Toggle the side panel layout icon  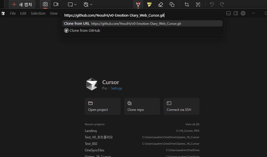[236, 13]
